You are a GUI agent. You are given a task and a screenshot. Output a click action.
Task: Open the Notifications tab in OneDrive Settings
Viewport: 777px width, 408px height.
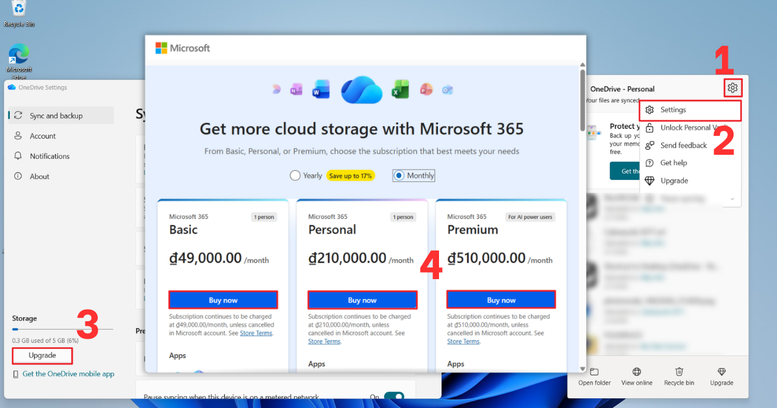point(60,156)
